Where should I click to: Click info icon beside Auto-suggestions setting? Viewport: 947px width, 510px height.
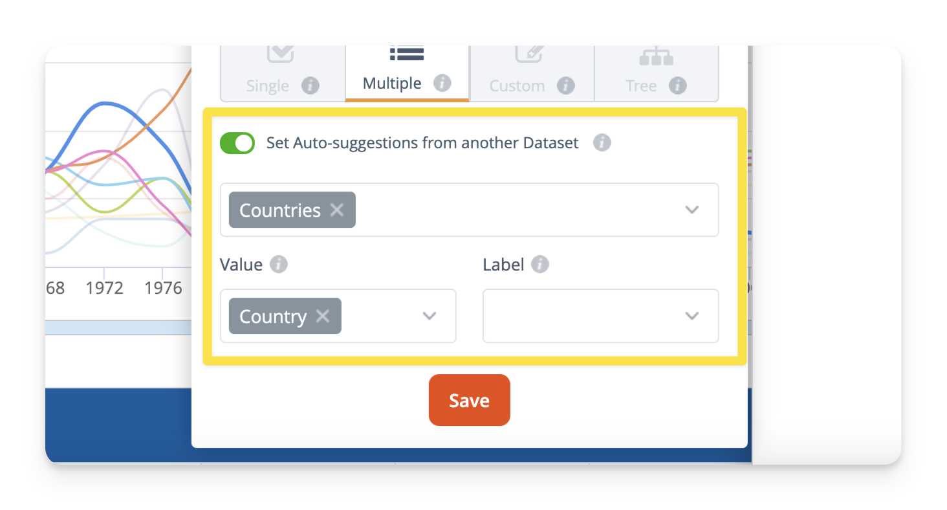tap(602, 142)
